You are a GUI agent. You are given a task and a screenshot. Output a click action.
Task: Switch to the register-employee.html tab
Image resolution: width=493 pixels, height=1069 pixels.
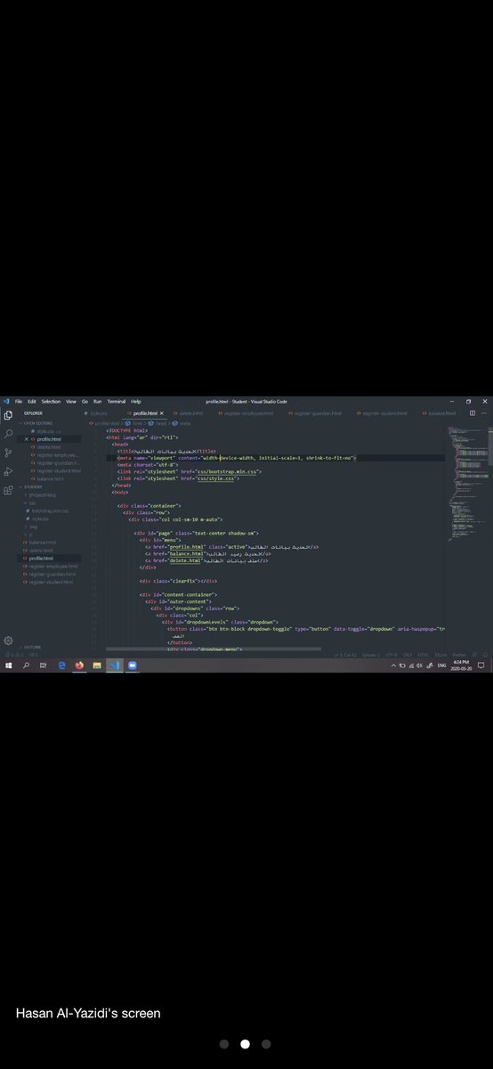[x=246, y=413]
